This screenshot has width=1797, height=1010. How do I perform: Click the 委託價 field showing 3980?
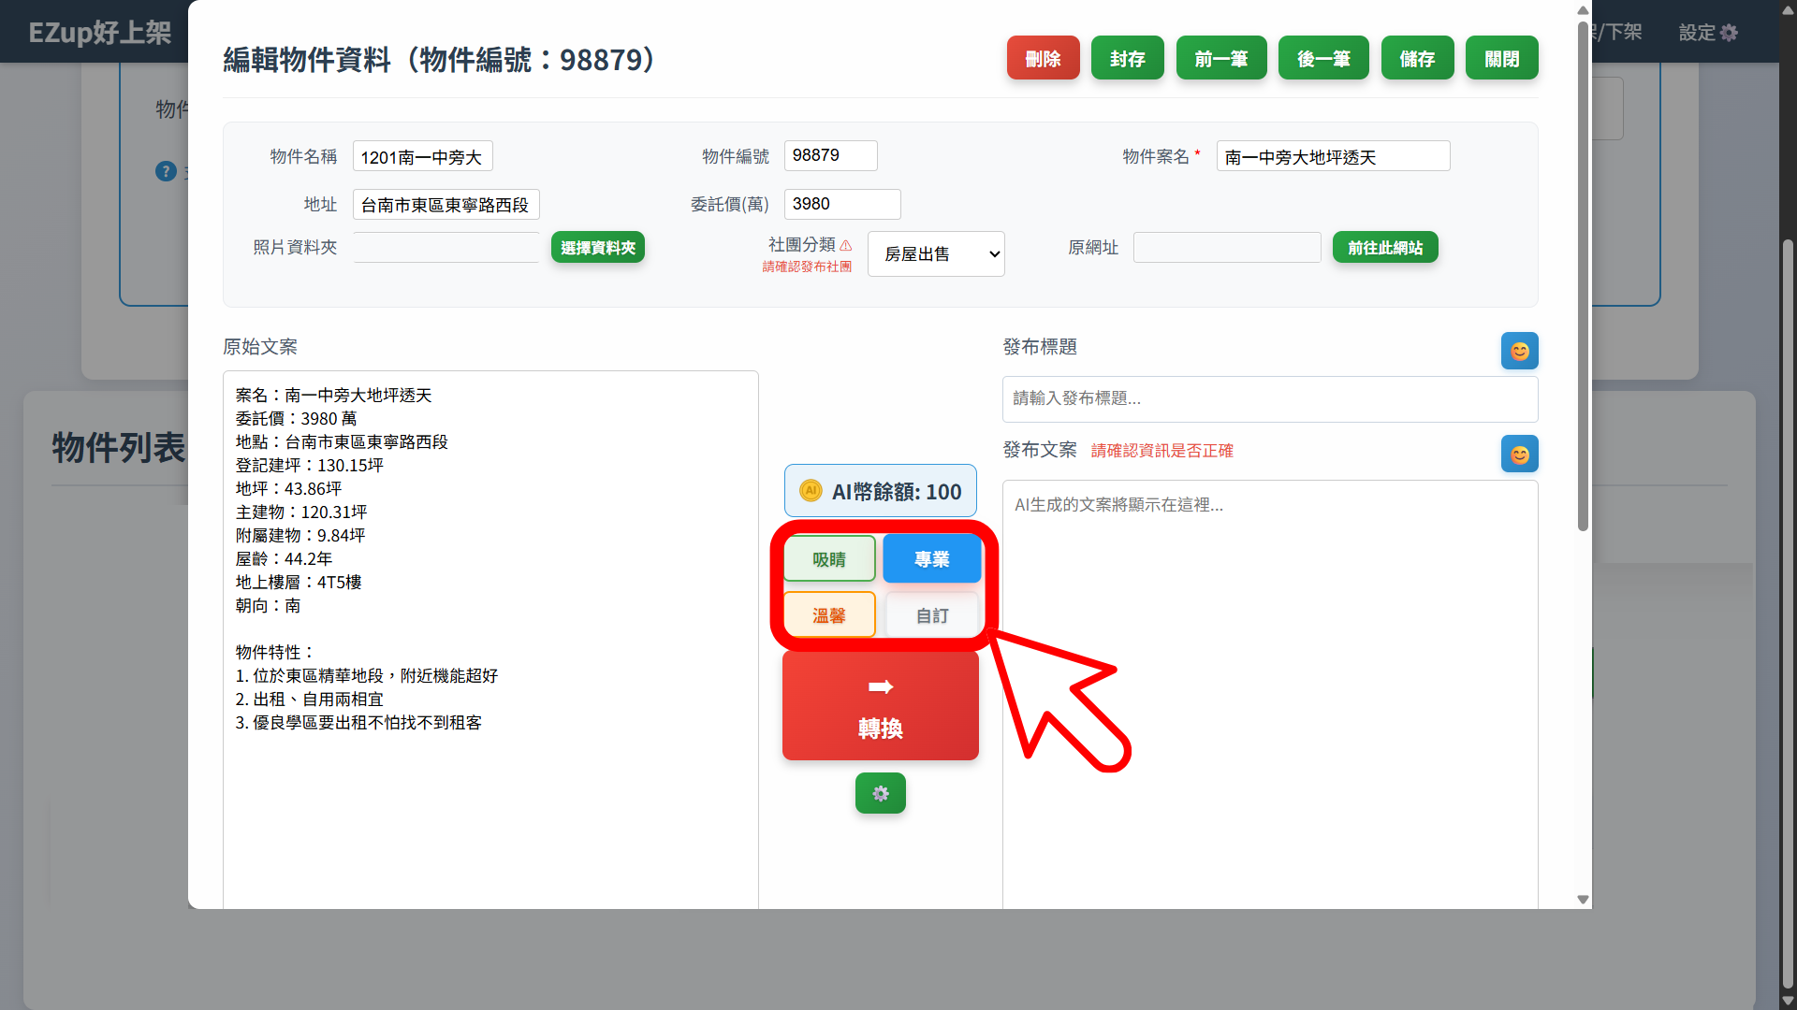click(x=841, y=204)
